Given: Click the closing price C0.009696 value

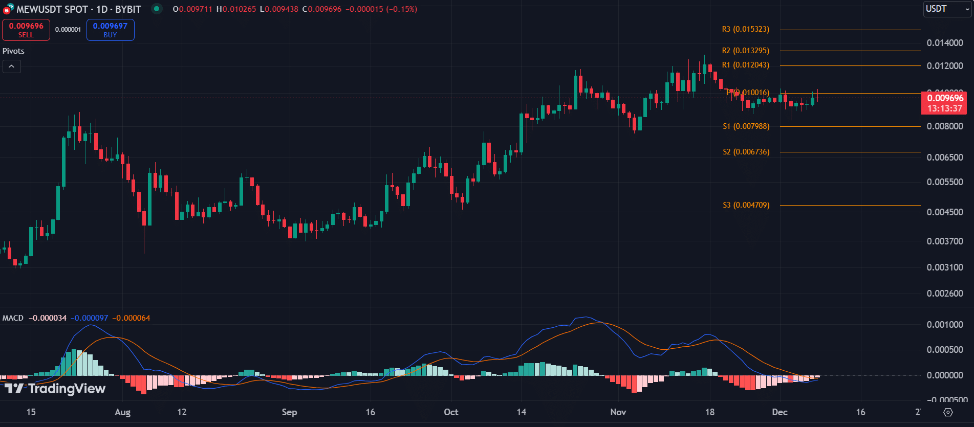Looking at the screenshot, I should click(322, 9).
